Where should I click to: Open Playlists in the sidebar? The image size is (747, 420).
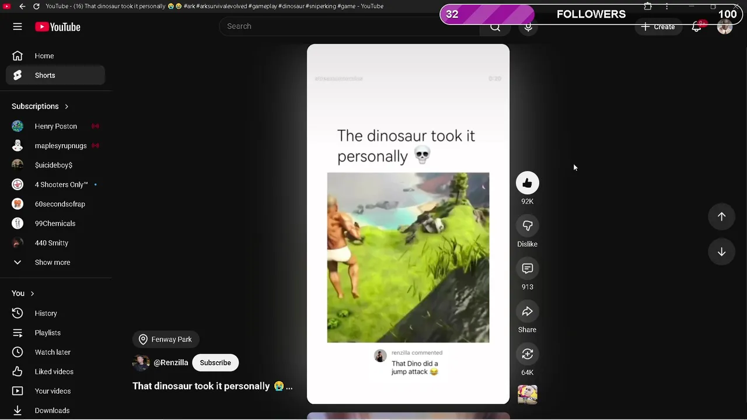[x=55, y=332]
